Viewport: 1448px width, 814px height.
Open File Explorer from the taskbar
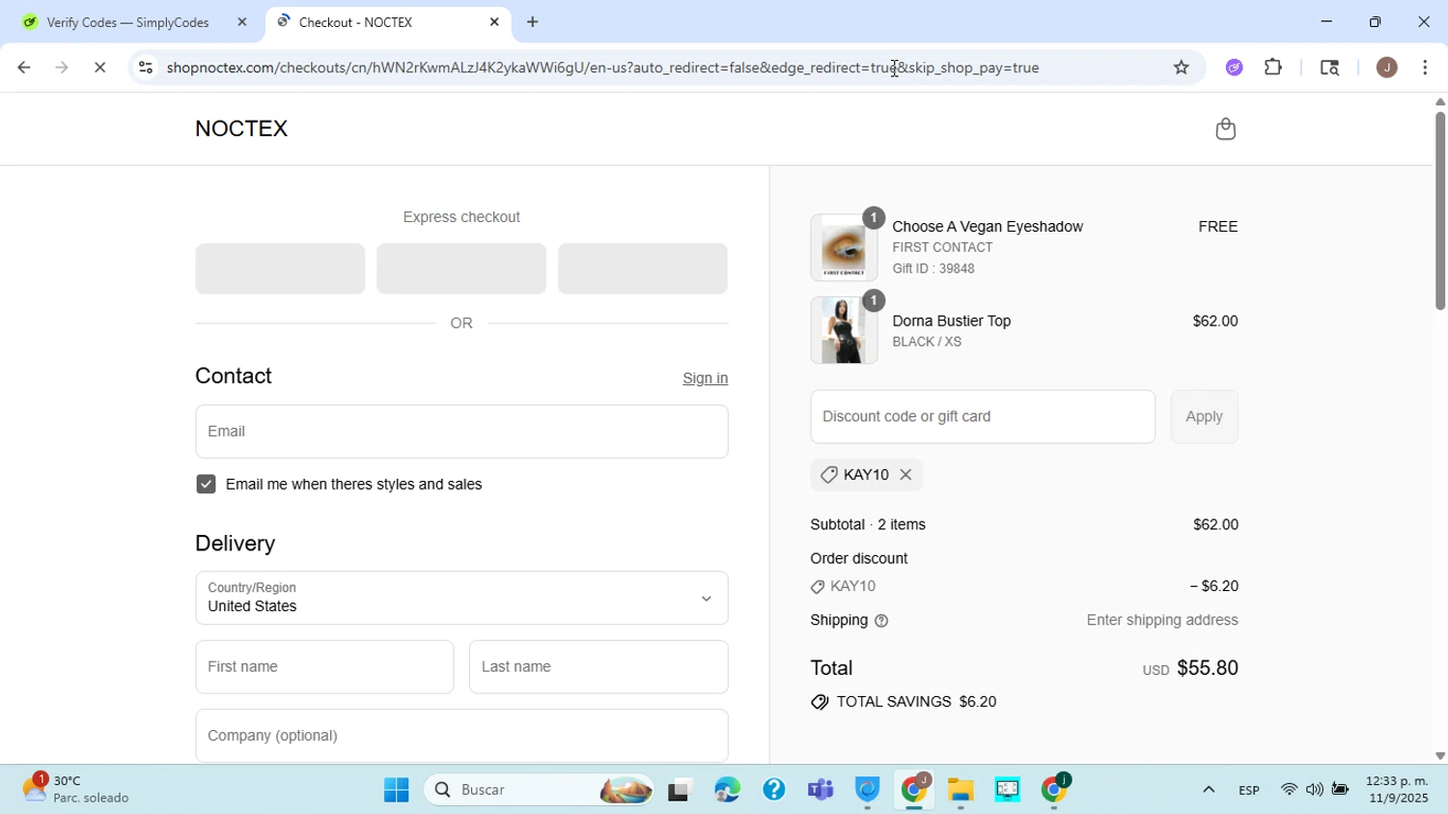click(x=960, y=790)
